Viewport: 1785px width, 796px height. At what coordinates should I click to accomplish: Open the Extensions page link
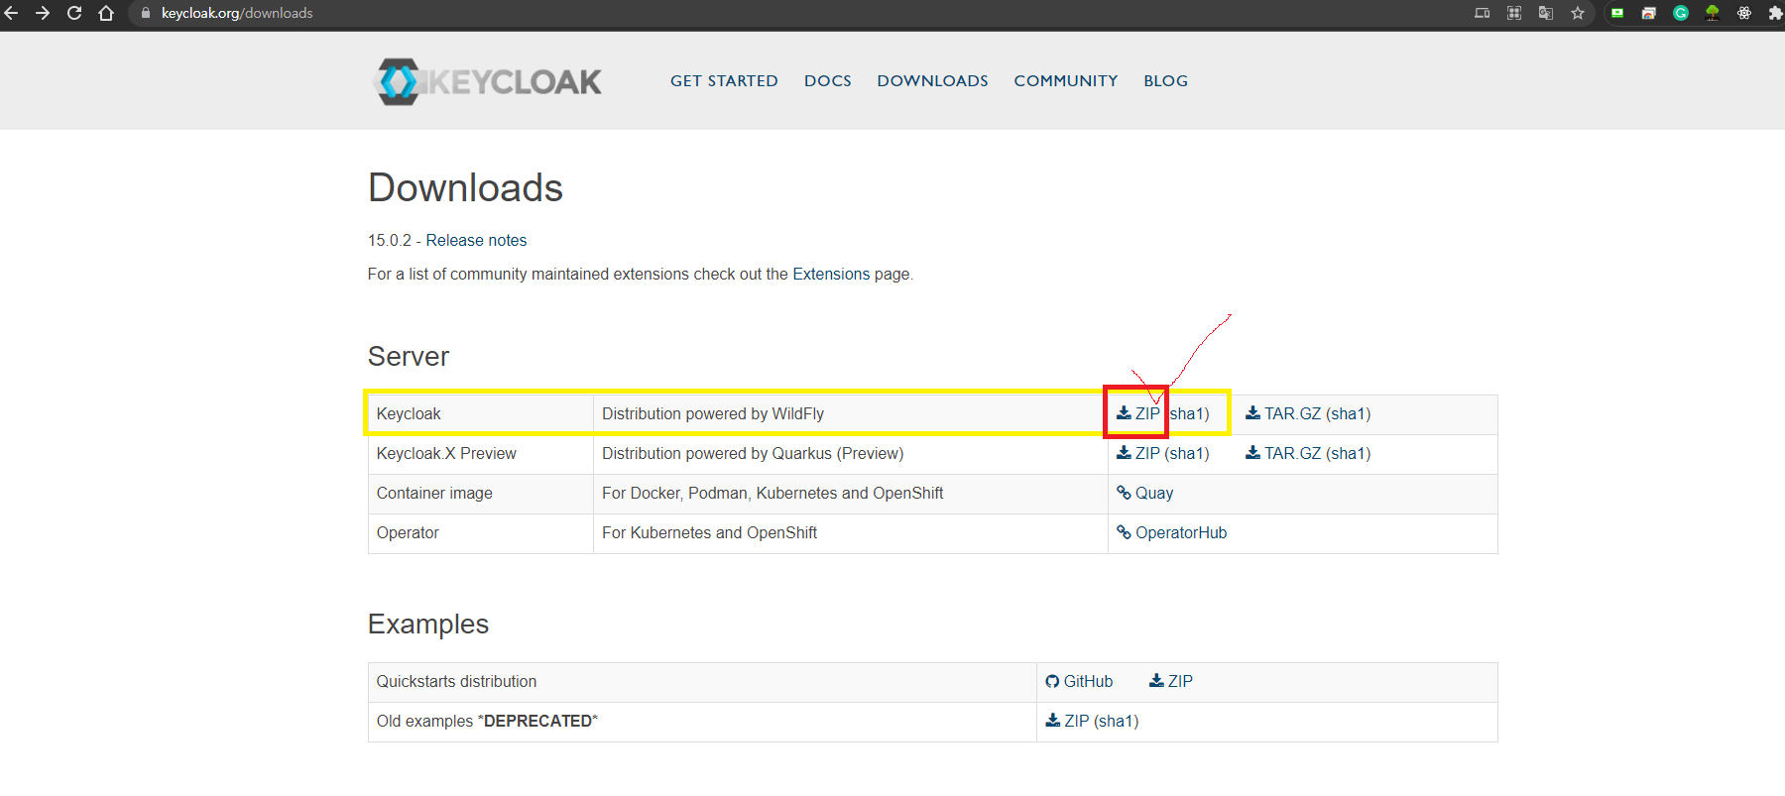[x=831, y=275]
